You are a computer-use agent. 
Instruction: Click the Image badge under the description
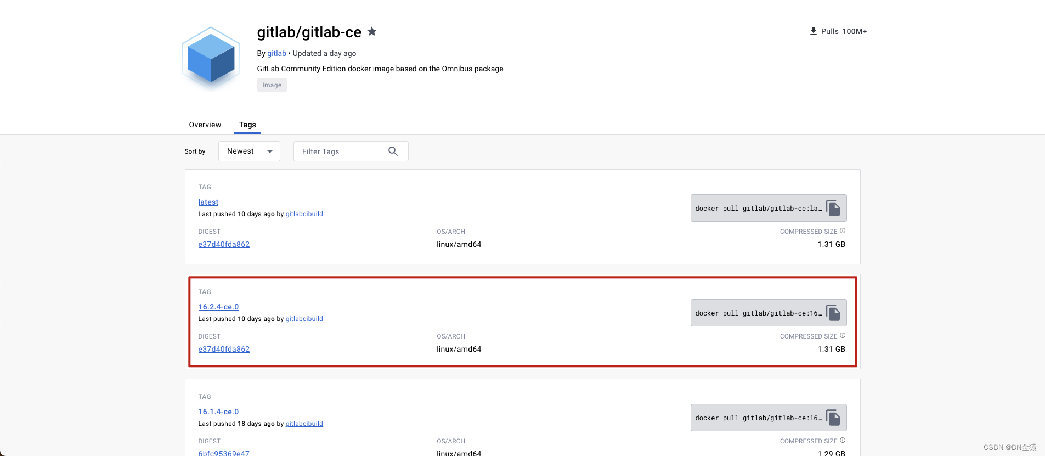[x=272, y=85]
